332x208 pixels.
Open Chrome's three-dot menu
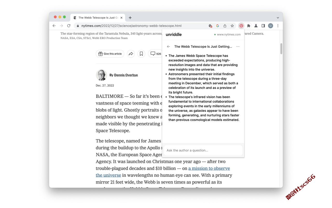pyautogui.click(x=278, y=26)
